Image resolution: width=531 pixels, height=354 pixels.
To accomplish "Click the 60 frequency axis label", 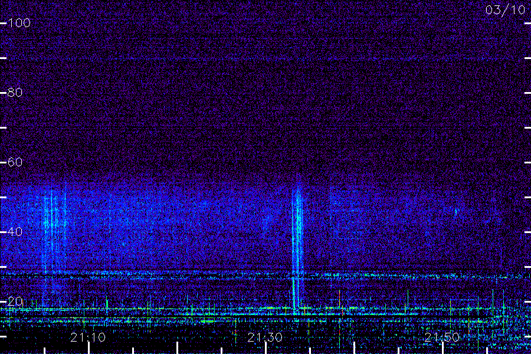I will click(15, 162).
